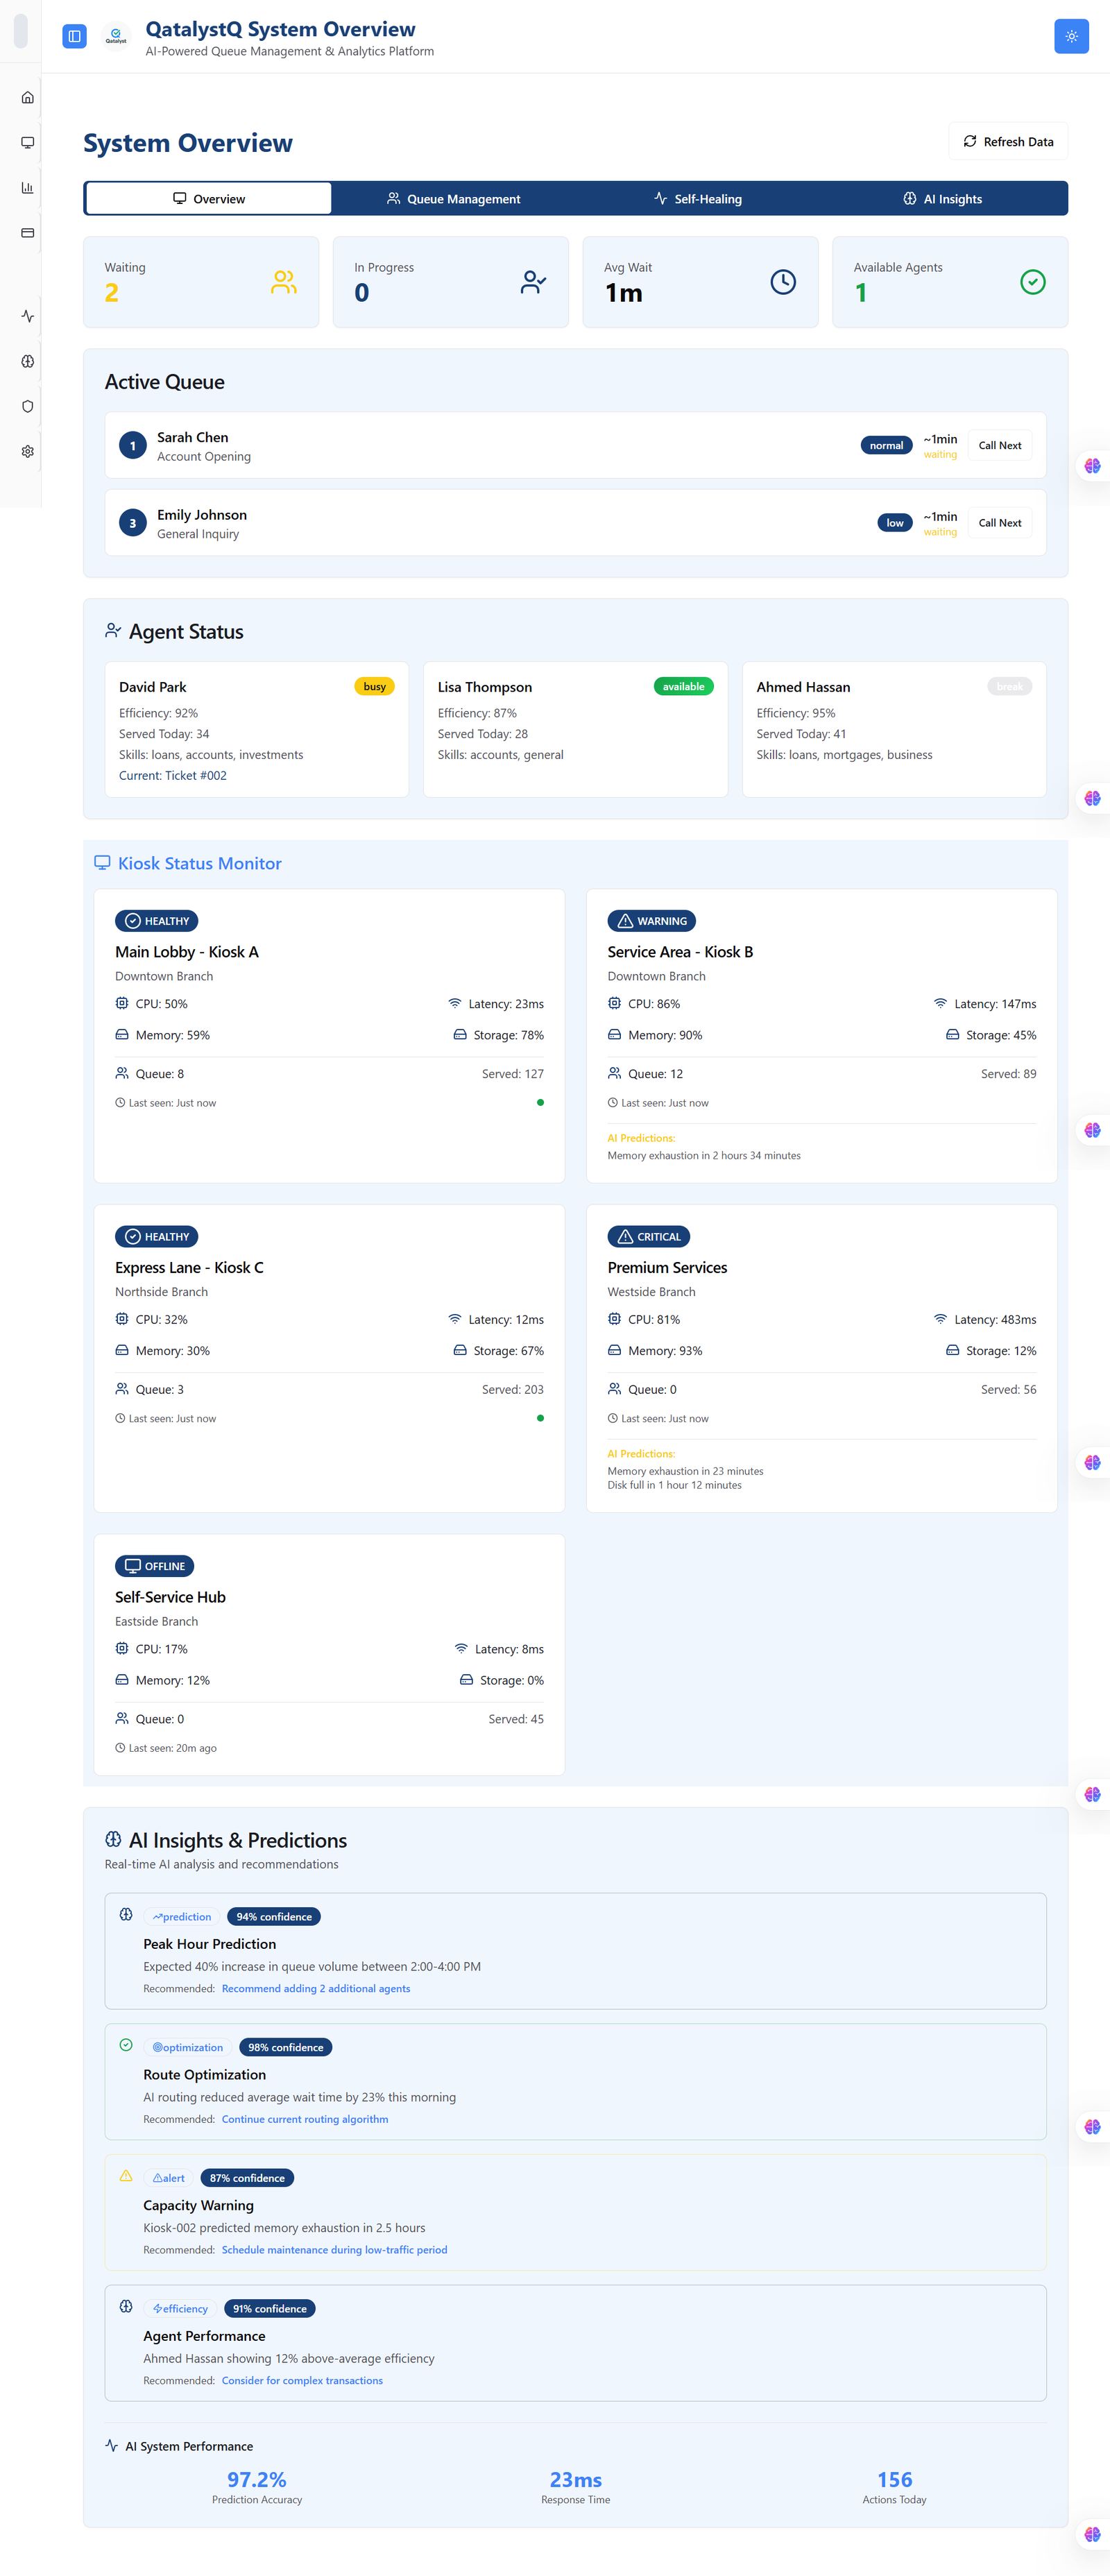Open the bar chart analytics sidebar icon

click(28, 187)
